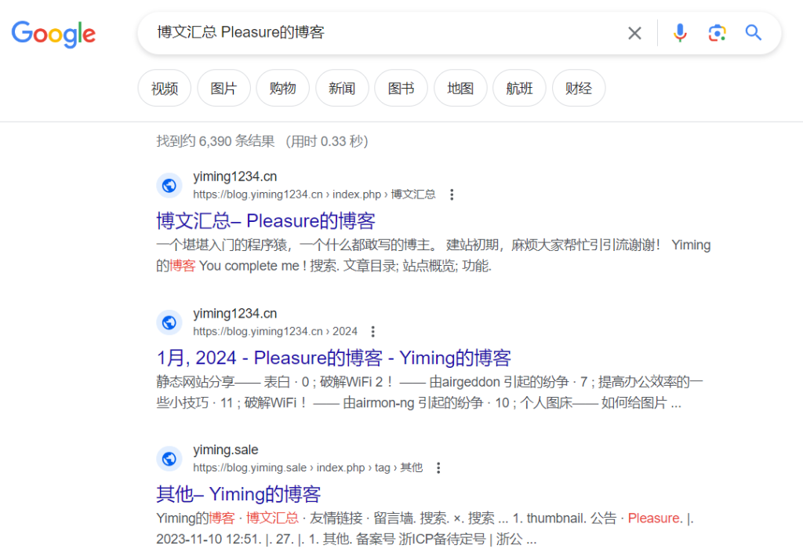Open three-dot menu beside 其他 breadcrumb
The image size is (803, 560).
pyautogui.click(x=438, y=467)
